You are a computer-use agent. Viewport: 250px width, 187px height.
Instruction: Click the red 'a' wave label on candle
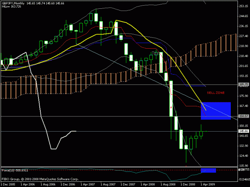[x=171, y=107]
